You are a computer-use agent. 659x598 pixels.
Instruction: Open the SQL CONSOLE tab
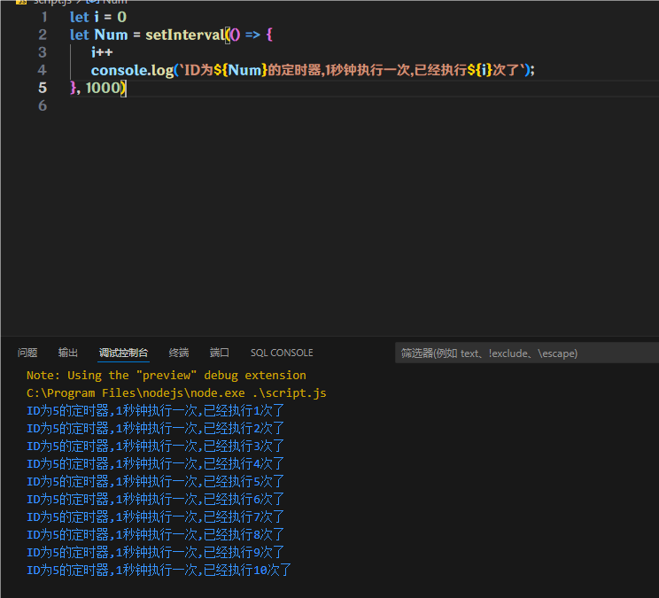point(282,353)
